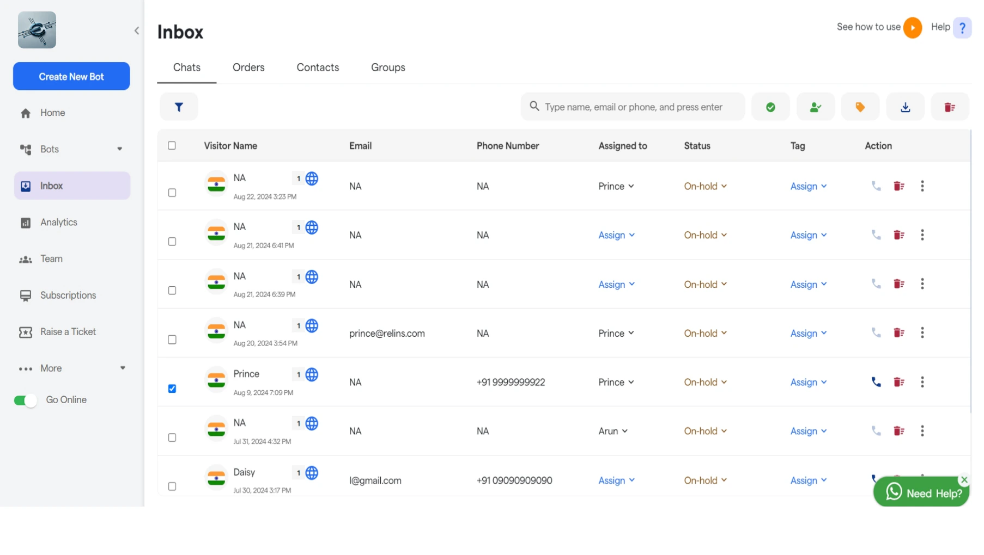The image size is (984, 555).
Task: Click the bot logo image in sidebar
Action: point(37,30)
